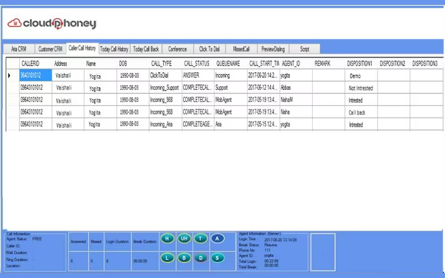Click the Total Login 00:22:59 value
The image size is (445, 278).
[x=271, y=261]
